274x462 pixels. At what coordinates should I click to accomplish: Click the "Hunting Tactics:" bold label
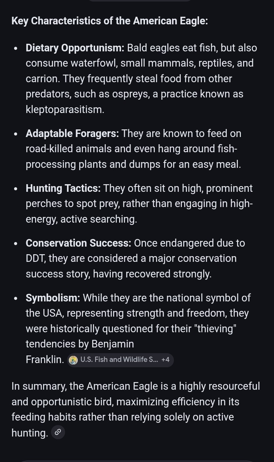[63, 188]
